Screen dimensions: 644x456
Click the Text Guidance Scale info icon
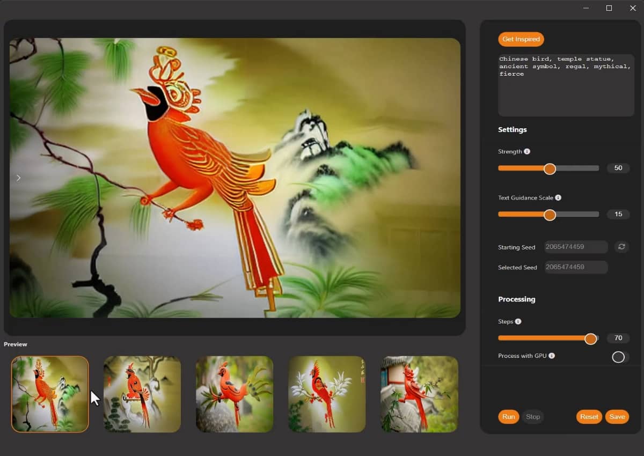tap(558, 197)
